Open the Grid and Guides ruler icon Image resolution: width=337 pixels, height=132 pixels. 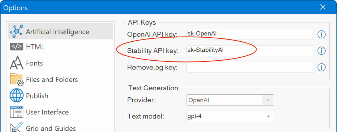point(17,127)
